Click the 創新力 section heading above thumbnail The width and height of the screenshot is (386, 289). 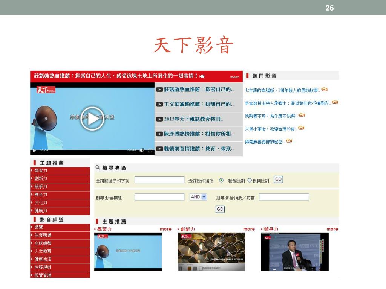point(188,229)
